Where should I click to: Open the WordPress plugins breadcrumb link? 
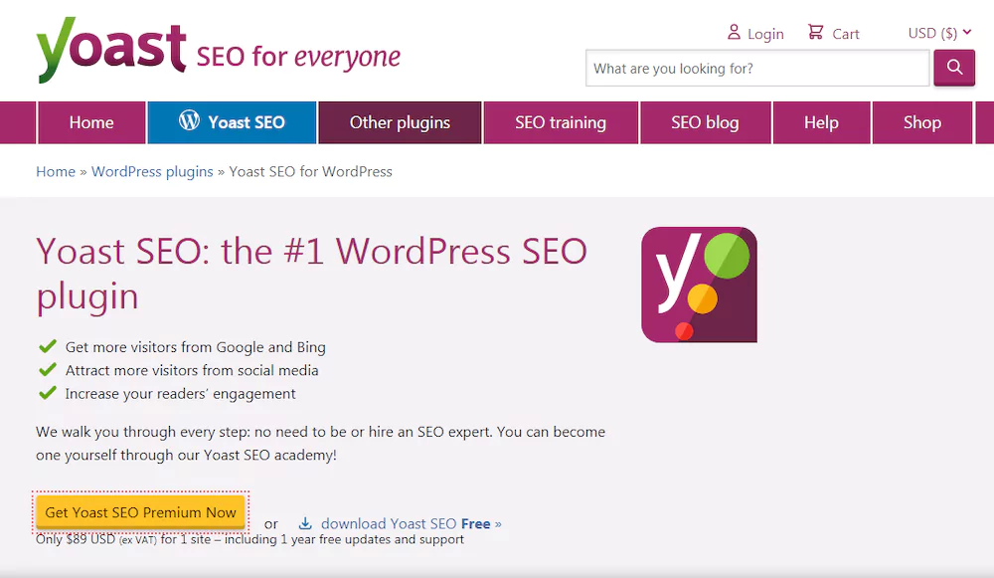coord(151,171)
